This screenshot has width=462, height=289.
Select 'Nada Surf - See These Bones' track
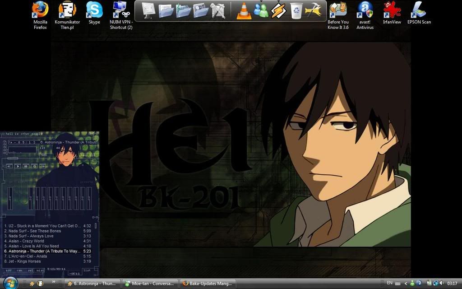pos(47,231)
